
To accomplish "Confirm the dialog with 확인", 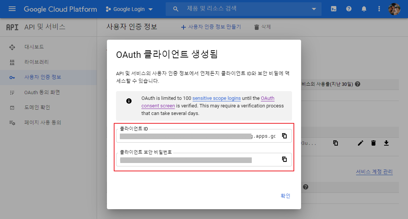I will point(286,196).
